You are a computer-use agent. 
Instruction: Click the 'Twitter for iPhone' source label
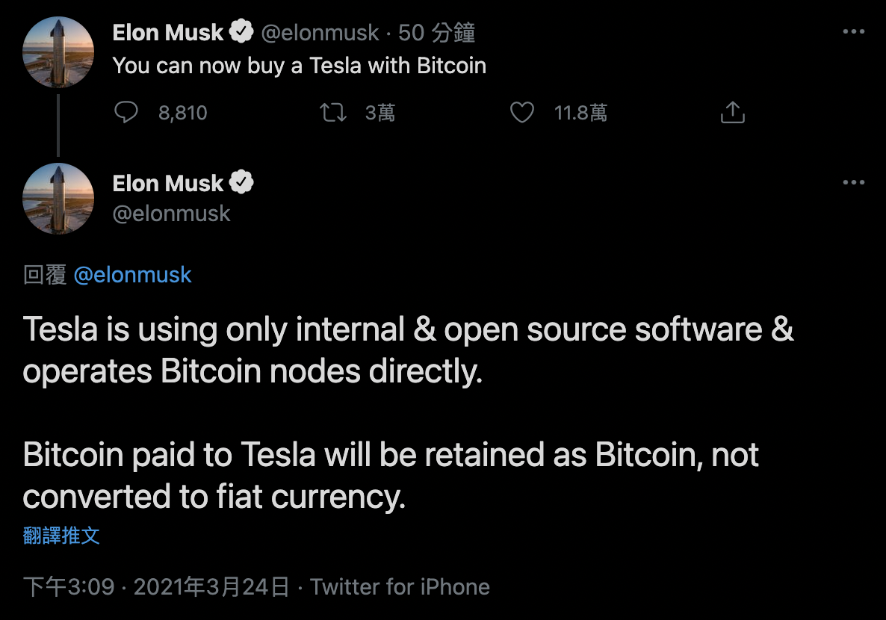(400, 586)
